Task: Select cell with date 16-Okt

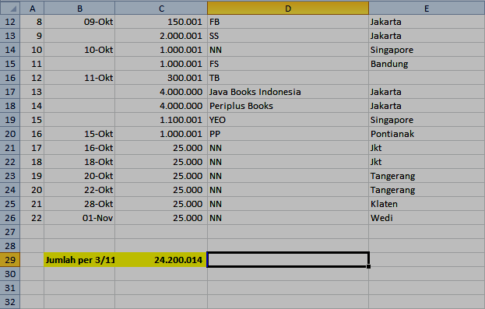Action: (79, 148)
